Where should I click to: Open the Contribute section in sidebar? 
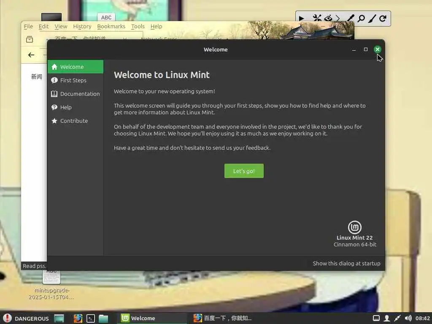pos(75,121)
